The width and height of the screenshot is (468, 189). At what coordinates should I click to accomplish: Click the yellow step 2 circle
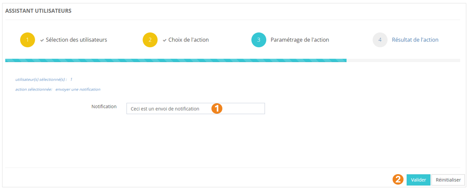[150, 40]
